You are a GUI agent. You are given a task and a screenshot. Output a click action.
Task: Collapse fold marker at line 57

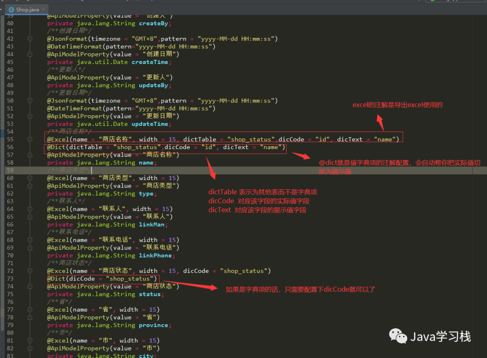click(30, 155)
